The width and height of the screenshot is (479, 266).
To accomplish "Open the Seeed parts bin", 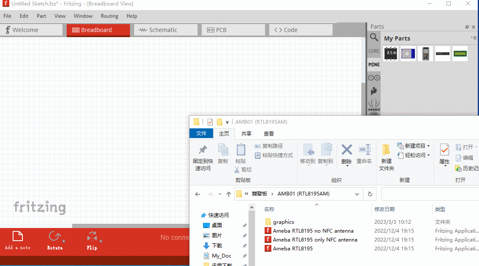I will click(x=374, y=105).
